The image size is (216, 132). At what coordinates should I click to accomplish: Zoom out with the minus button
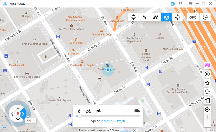point(207,124)
